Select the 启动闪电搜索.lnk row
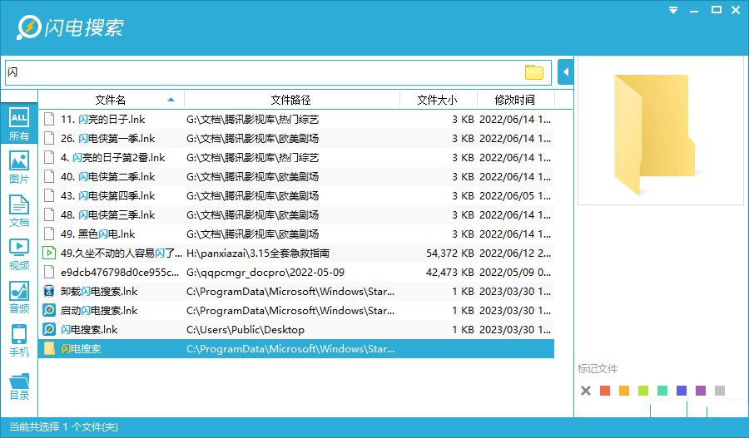This screenshot has height=438, width=749. click(x=296, y=310)
